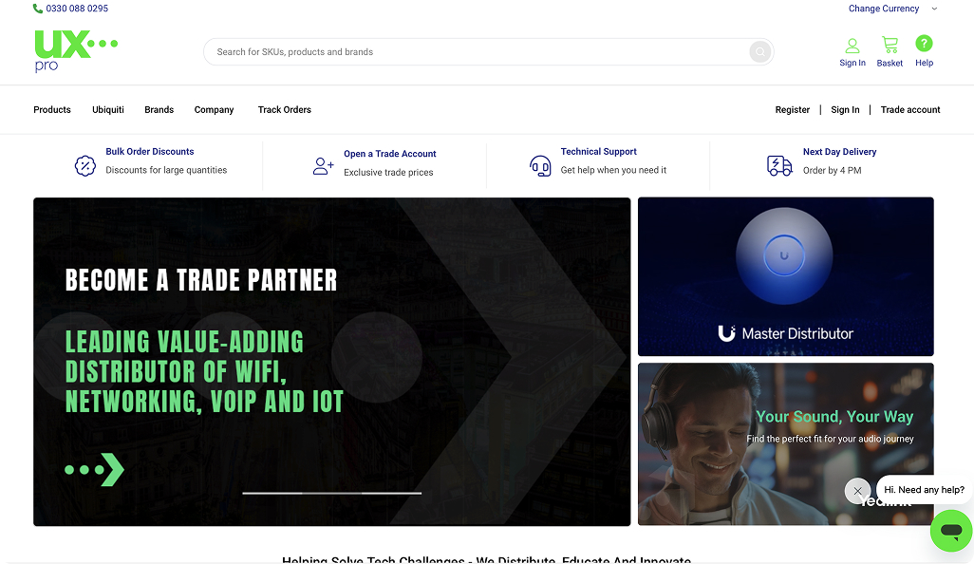Click the Next Day Delivery truck icon
Screen dimensions: 974x564
(x=779, y=166)
